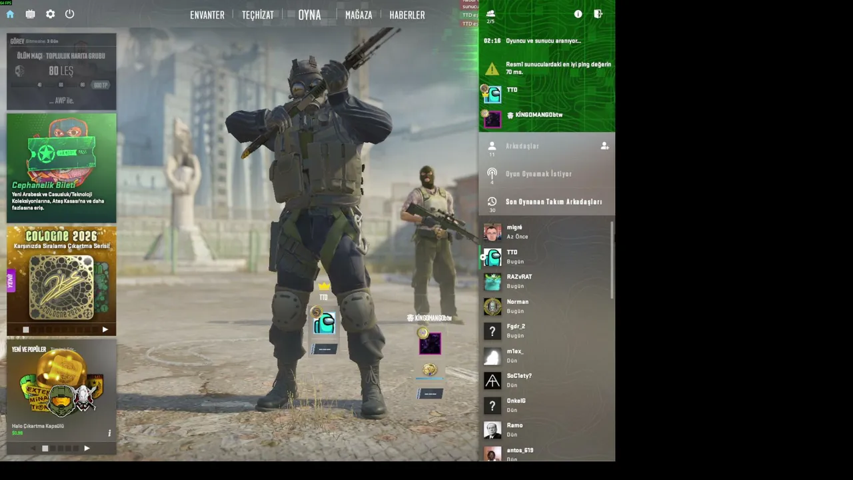The height and width of the screenshot is (480, 853).
Task: Click the 600 TP reward badge
Action: (101, 85)
